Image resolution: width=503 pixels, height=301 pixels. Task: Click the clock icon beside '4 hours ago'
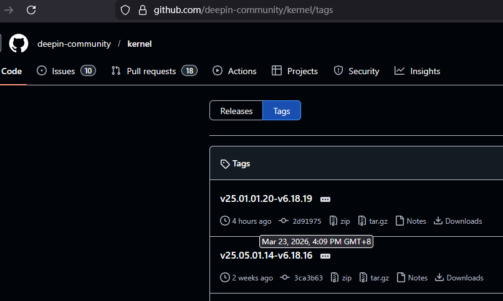[225, 221]
